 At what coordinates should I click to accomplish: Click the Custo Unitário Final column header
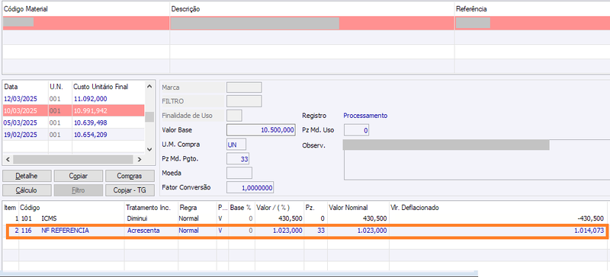[101, 87]
